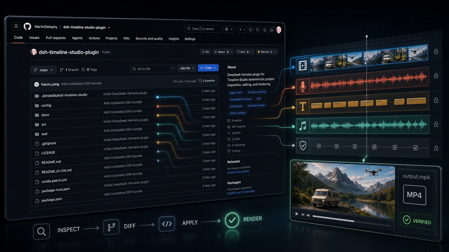
Task: Click the shield verification track icon
Action: [303, 146]
